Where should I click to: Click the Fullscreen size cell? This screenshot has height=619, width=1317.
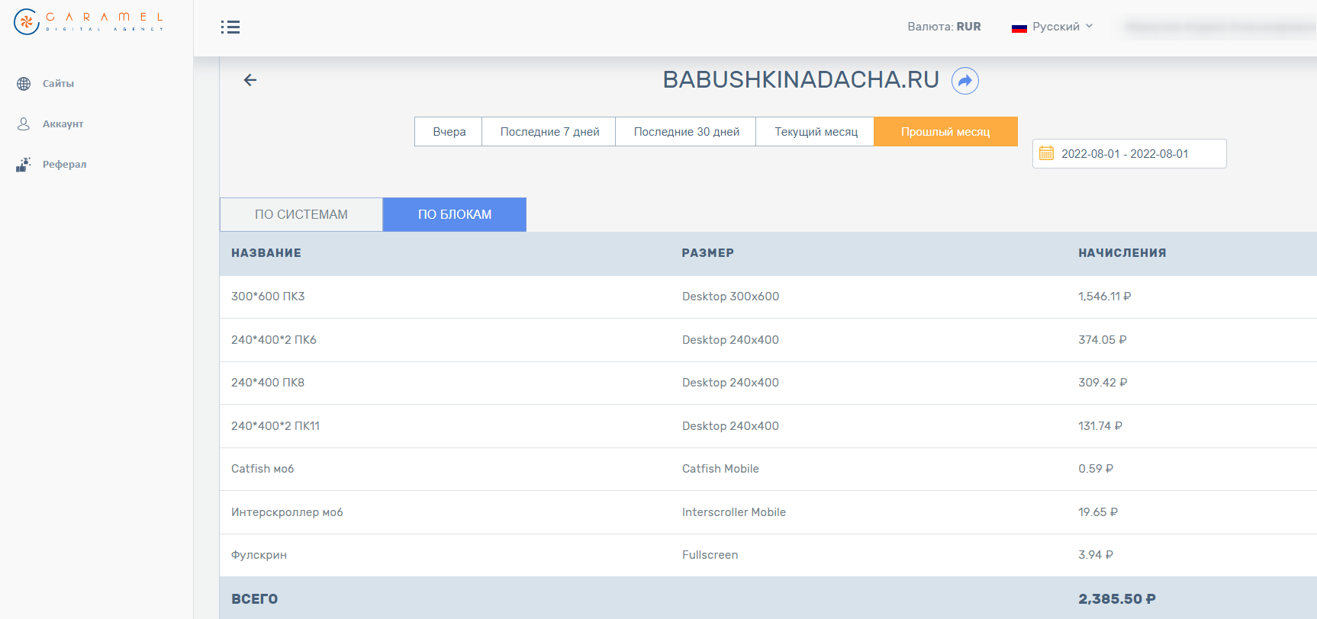(710, 555)
